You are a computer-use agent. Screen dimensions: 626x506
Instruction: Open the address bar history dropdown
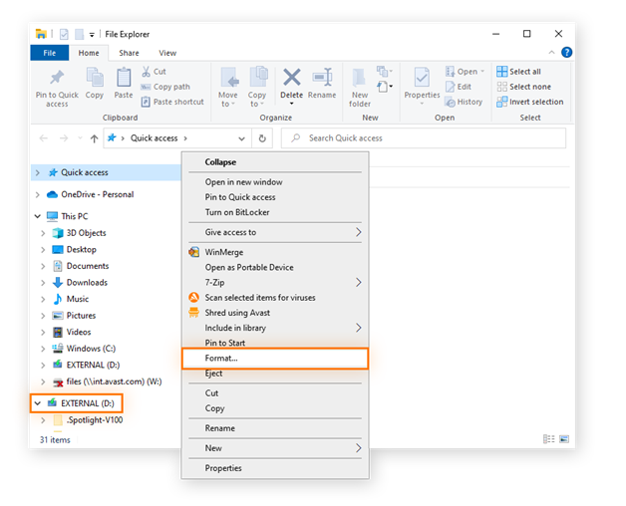pos(244,138)
